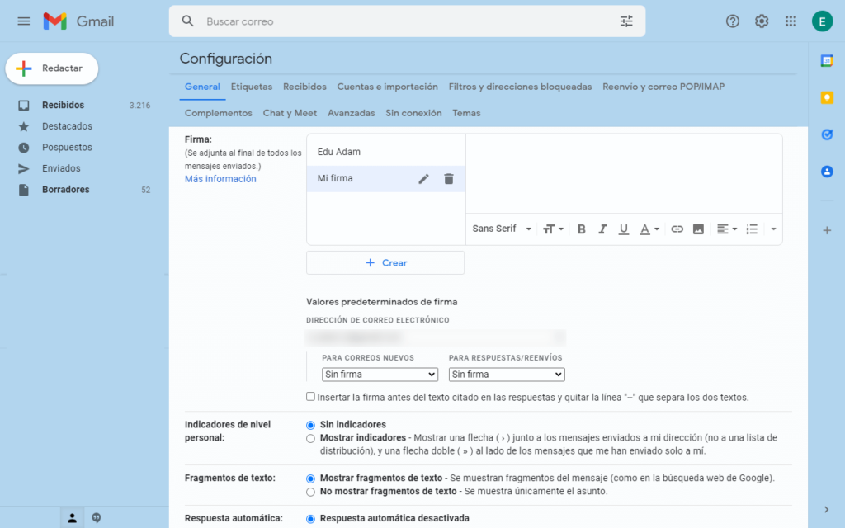Apply italic formatting in signature editor
Viewport: 845px width, 528px height.
point(602,229)
